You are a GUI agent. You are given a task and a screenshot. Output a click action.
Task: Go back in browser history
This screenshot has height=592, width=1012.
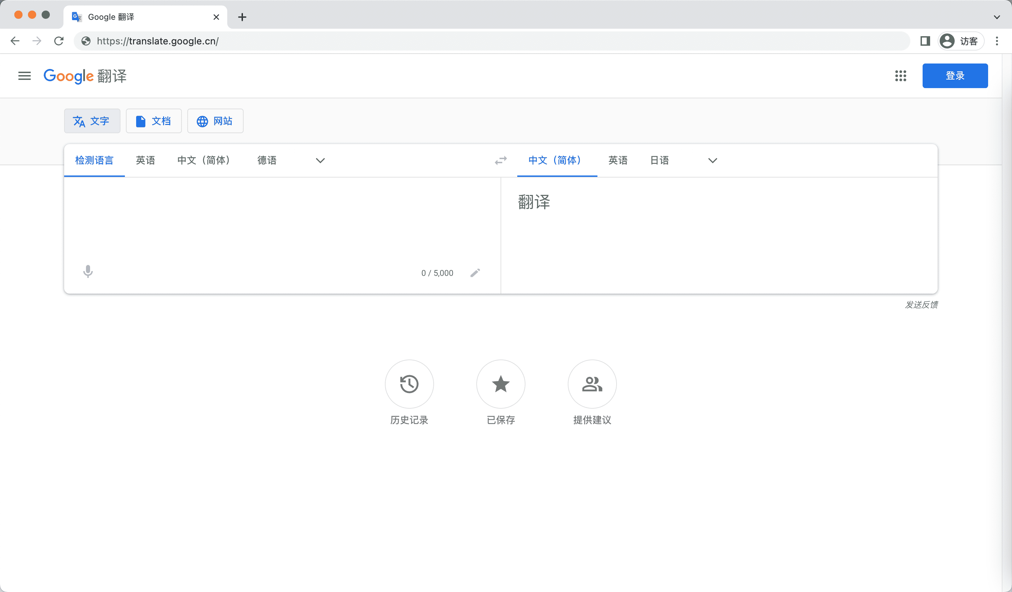click(x=15, y=41)
